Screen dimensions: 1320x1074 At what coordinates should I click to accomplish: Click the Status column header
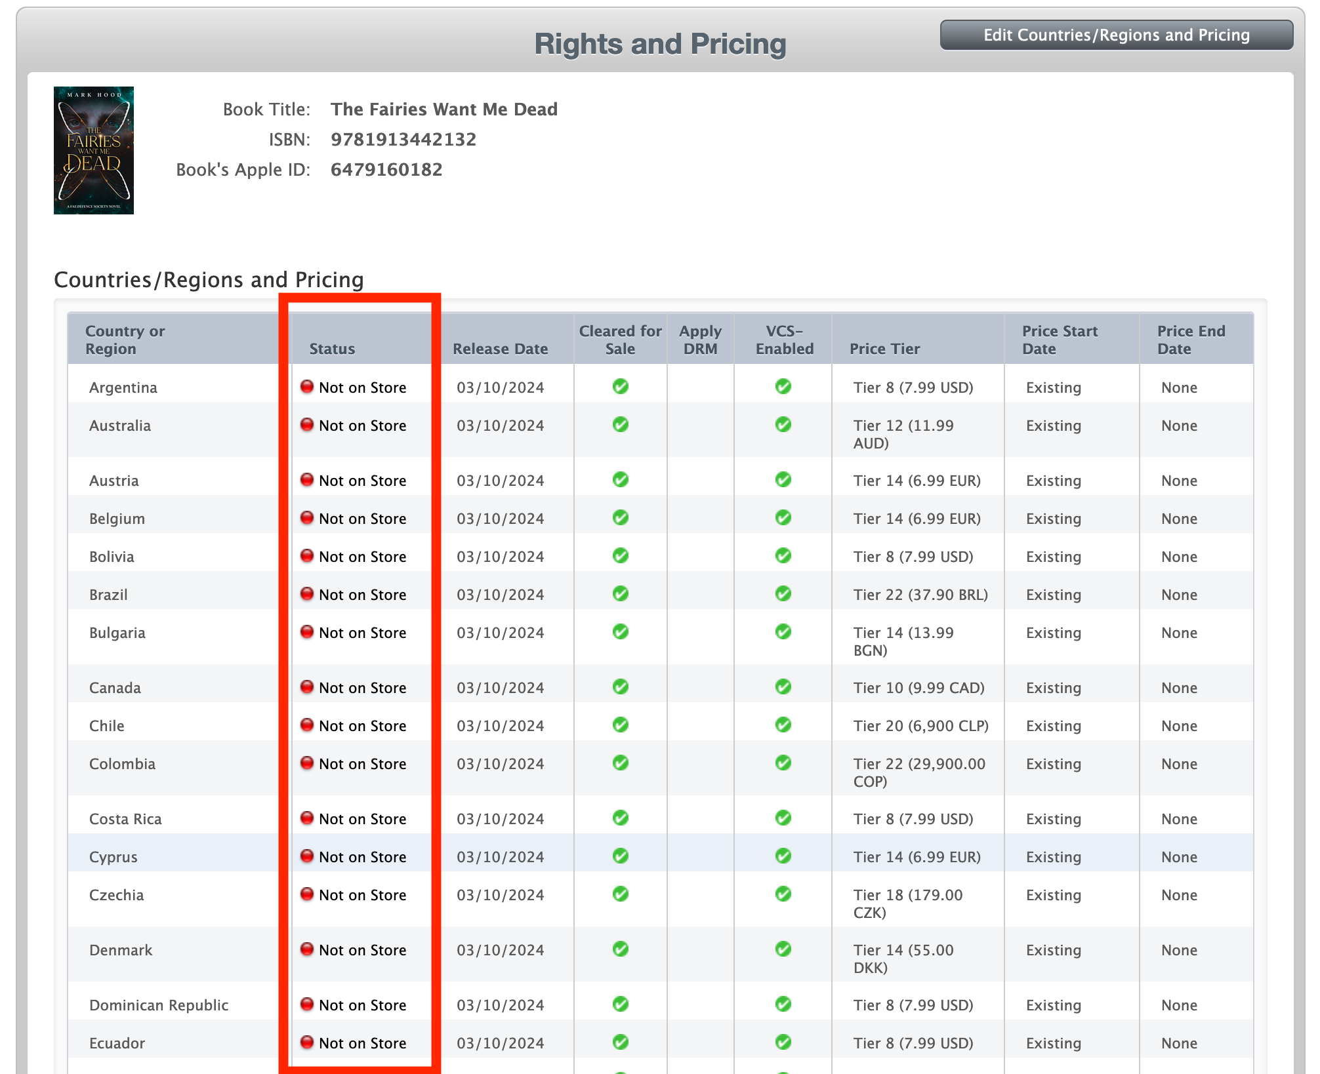[332, 349]
